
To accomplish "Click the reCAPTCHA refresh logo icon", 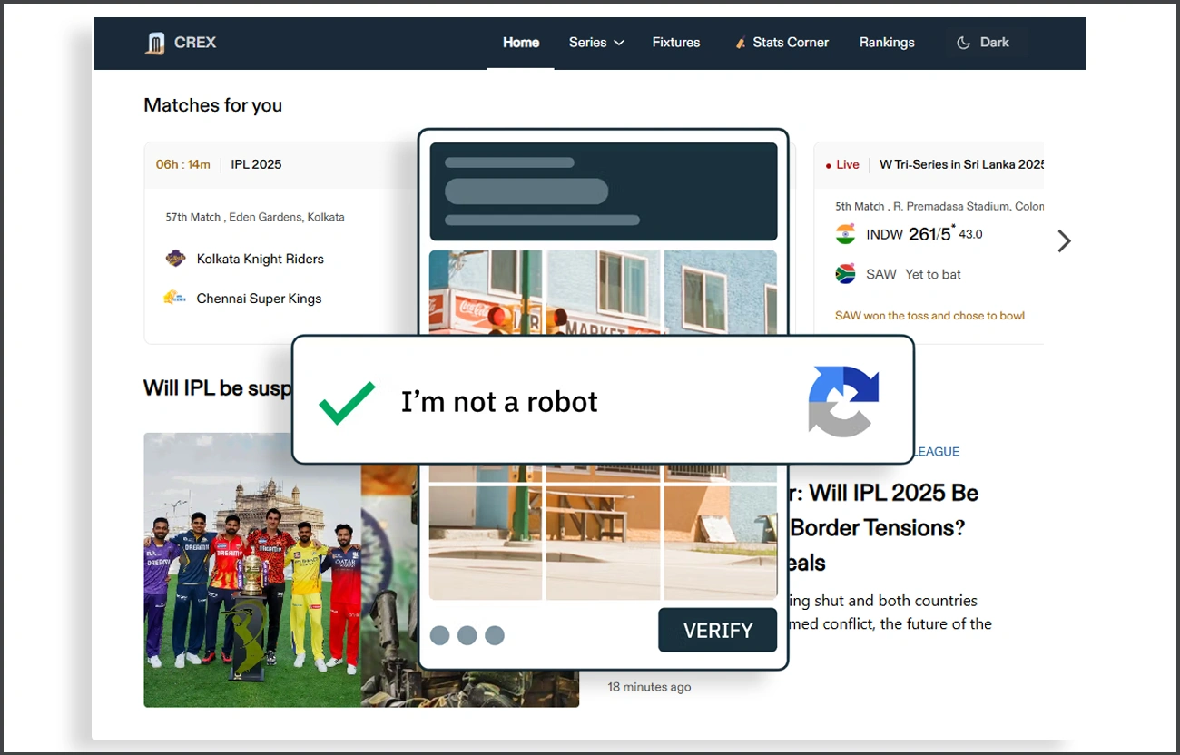I will click(843, 401).
